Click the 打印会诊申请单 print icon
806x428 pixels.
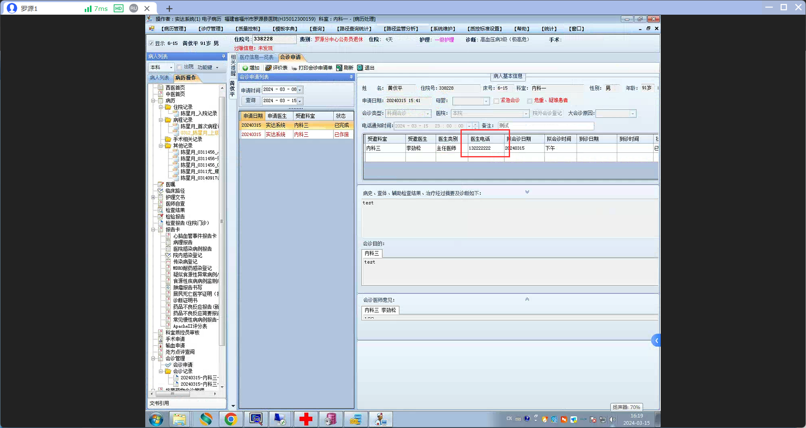click(x=294, y=68)
